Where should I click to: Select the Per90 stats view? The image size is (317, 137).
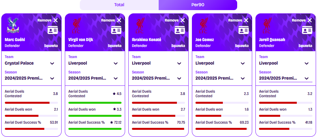(x=198, y=5)
